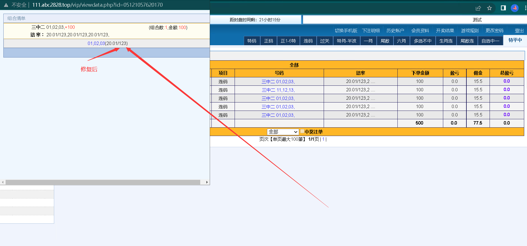527x246 pixels.
Task: Click the not-secure warning icon
Action: click(6, 5)
